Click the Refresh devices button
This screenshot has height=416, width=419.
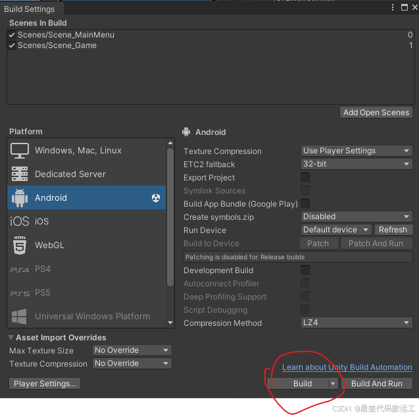tap(393, 230)
